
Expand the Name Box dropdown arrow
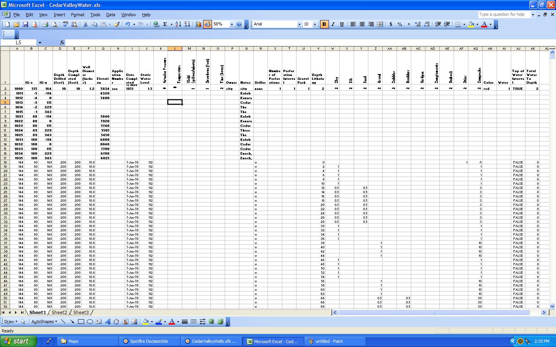pyautogui.click(x=39, y=43)
